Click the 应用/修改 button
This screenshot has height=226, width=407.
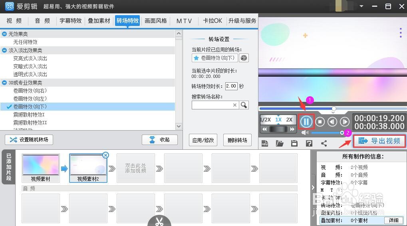tap(203, 140)
